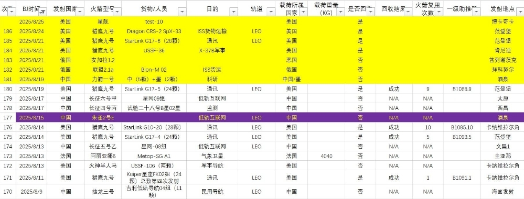Open the BJ时间 column filter dropdown
Viewport: 524px width, 199px height.
pos(43,12)
